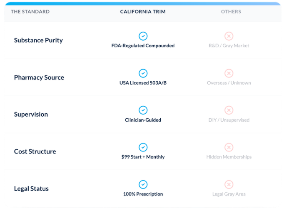The width and height of the screenshot is (284, 210).
Task: Click the Supervision row label
Action: [x=31, y=115]
